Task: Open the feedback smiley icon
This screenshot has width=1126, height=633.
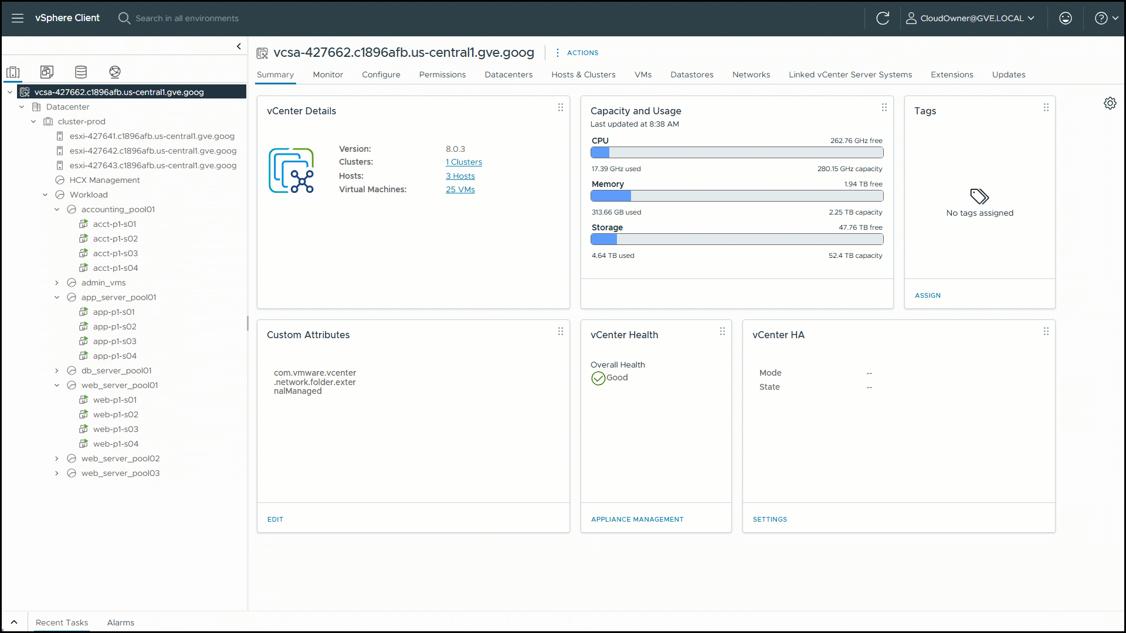Action: [x=1066, y=18]
